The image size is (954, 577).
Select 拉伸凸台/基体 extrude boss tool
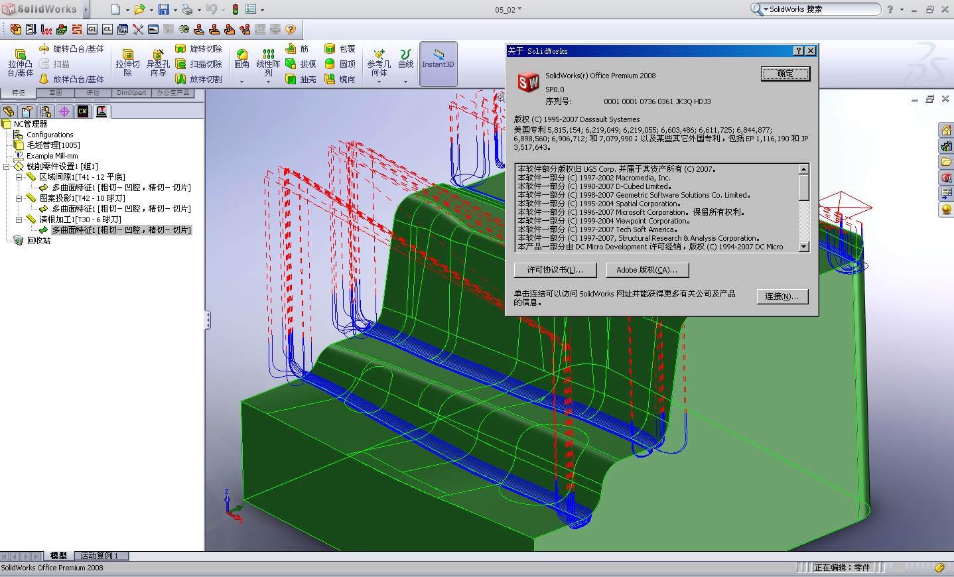coord(20,63)
